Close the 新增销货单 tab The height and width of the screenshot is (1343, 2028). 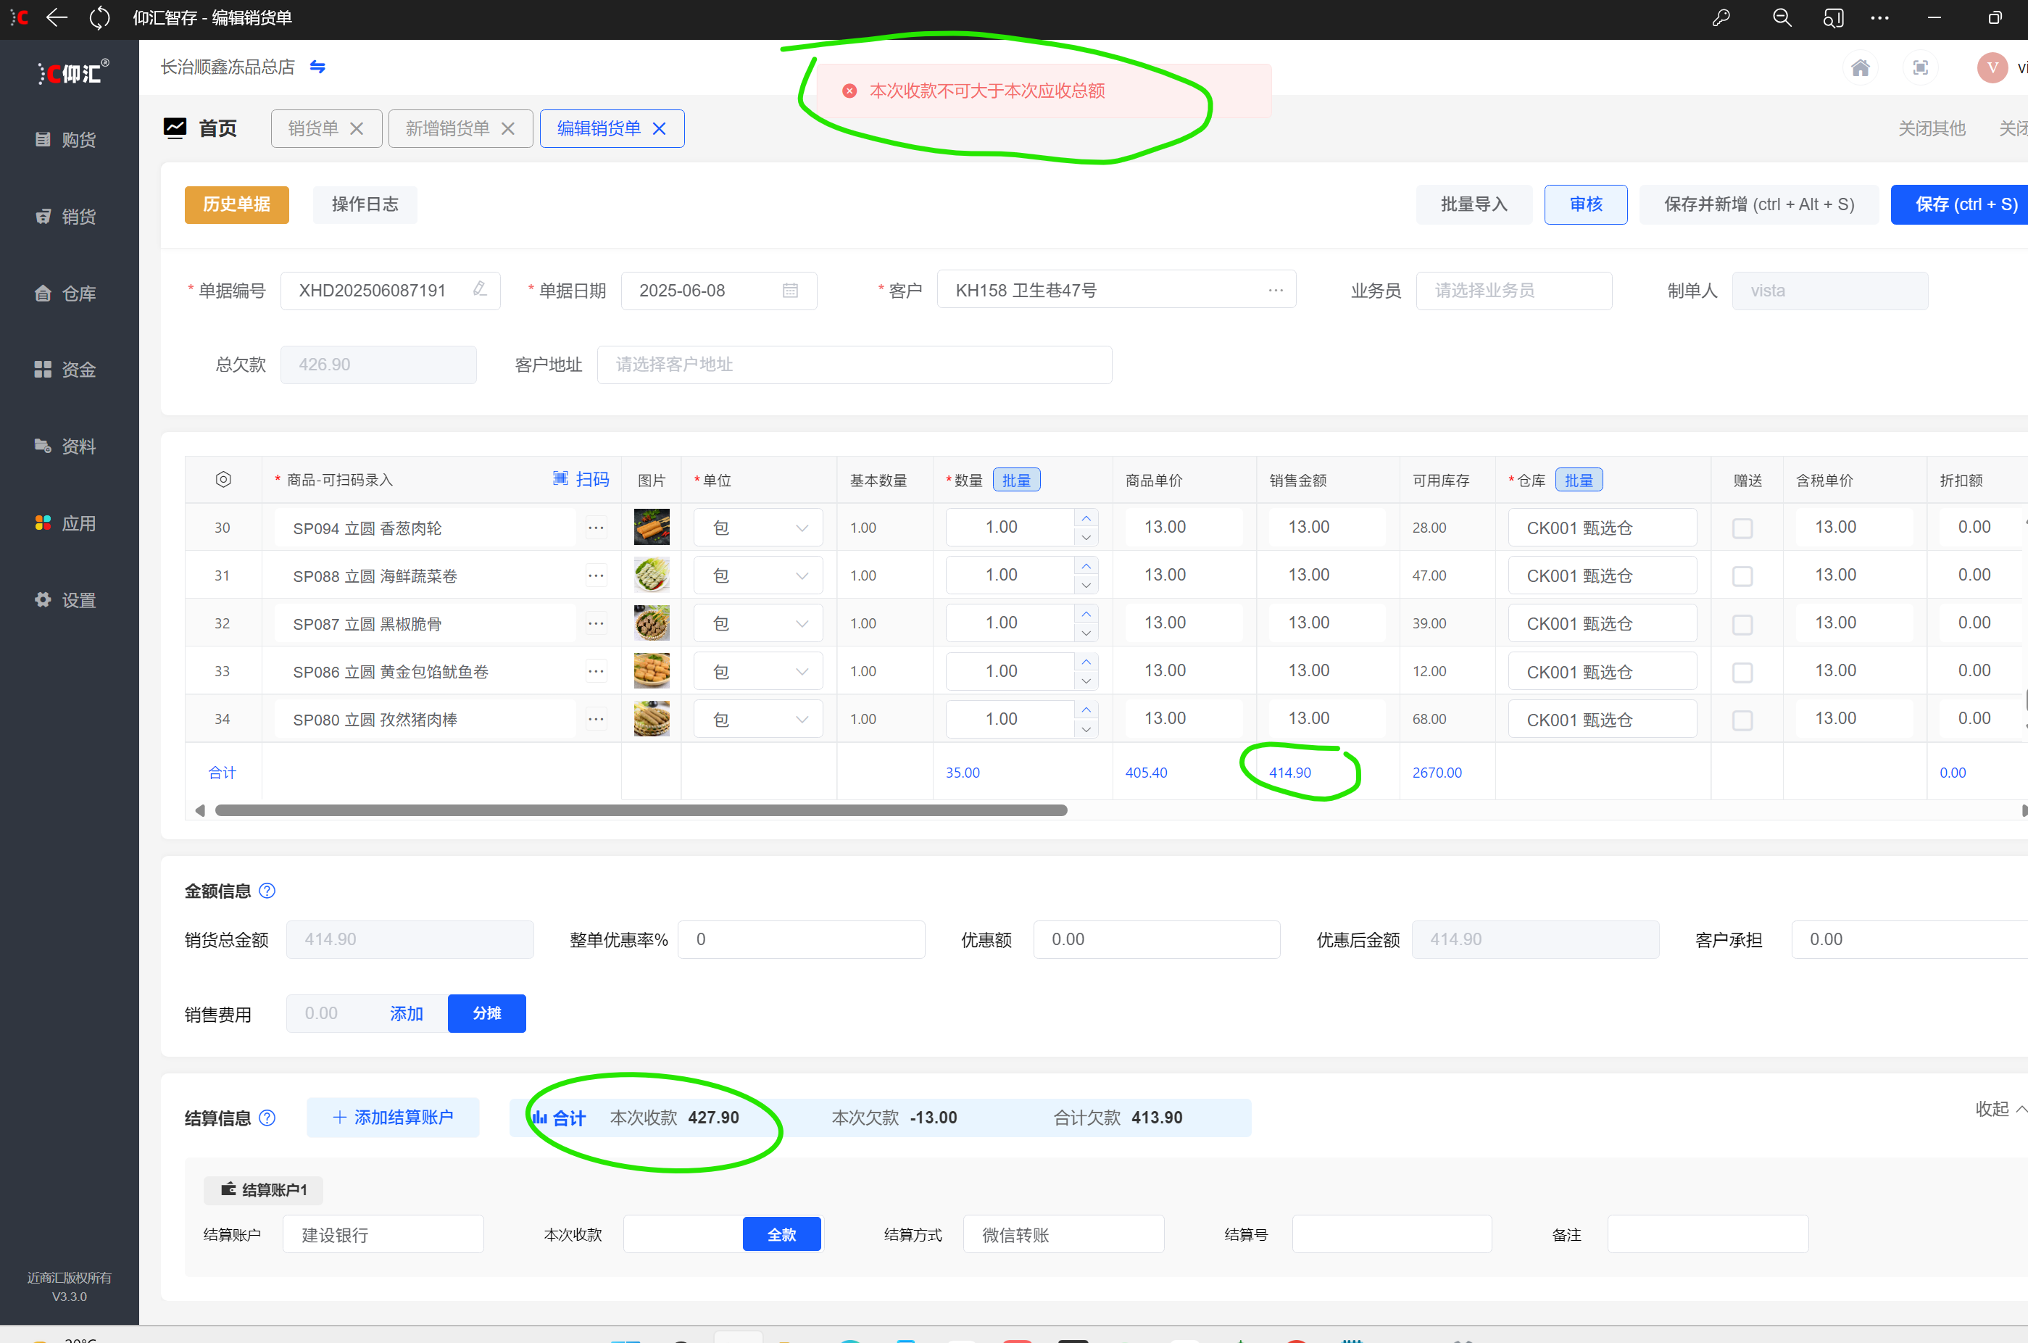click(508, 128)
